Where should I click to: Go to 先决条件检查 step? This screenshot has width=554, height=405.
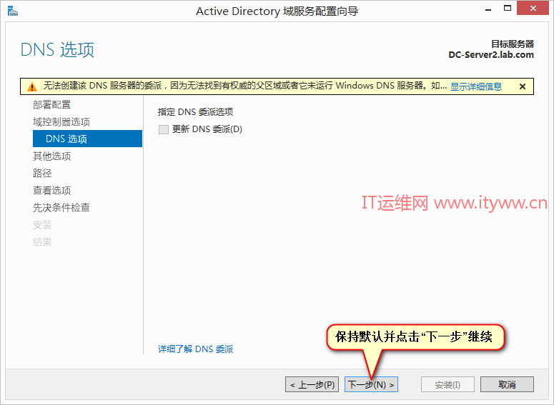61,207
